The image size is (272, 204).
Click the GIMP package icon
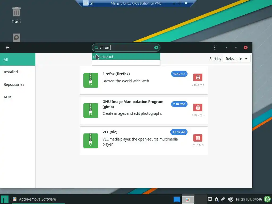pyautogui.click(x=91, y=110)
